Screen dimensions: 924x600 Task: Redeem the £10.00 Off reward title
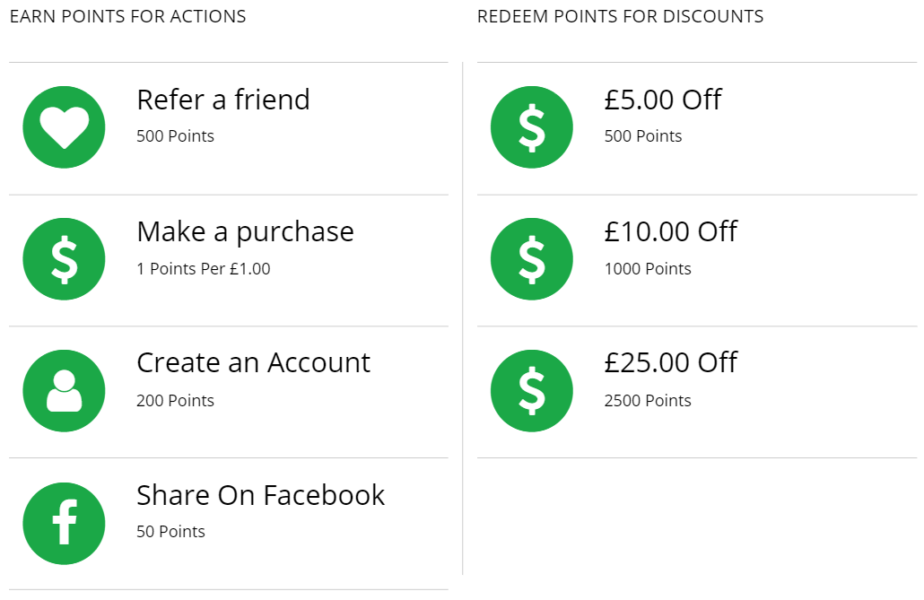[x=670, y=231]
